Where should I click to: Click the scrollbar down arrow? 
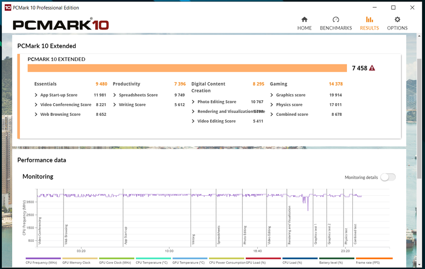point(419,264)
